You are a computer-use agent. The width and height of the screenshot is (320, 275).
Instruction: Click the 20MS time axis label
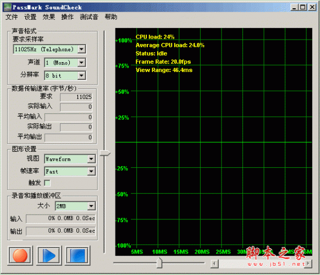coord(202,252)
